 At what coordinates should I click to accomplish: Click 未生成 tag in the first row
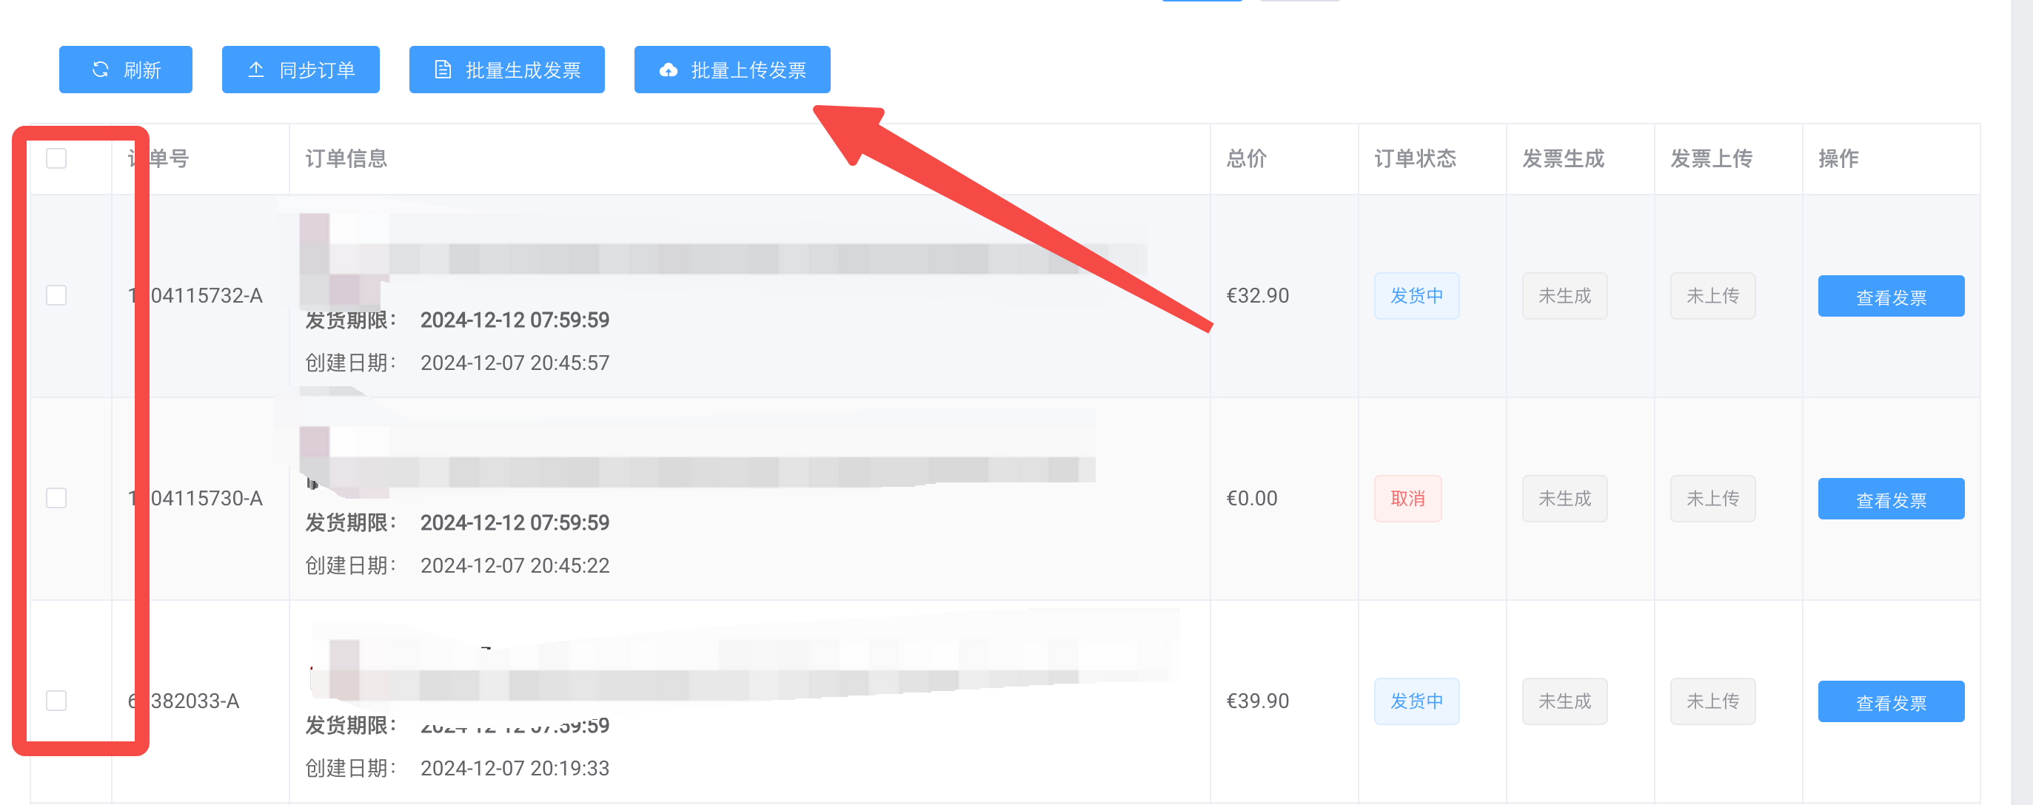pos(1564,296)
